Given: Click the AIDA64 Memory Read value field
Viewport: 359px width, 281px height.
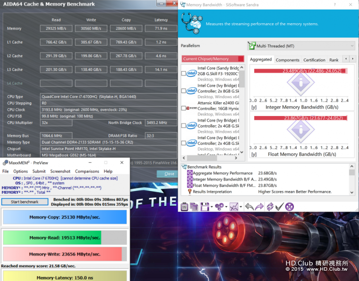Looking at the screenshot, I should (x=56, y=28).
